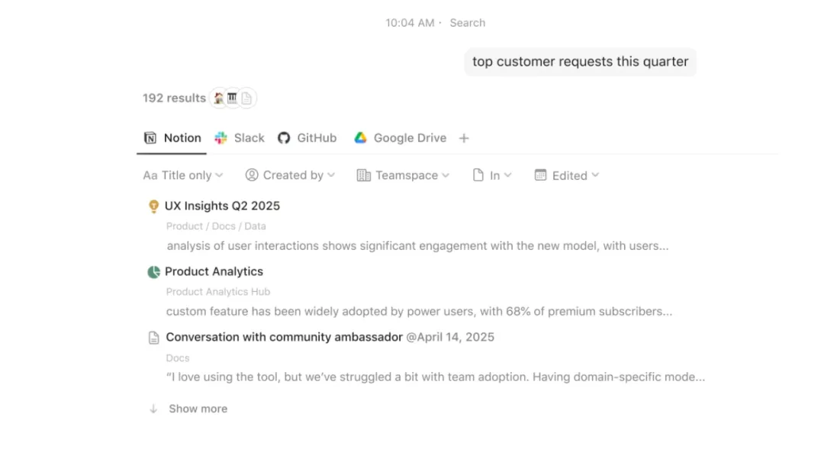
Task: Select the Google Drive tab label
Action: pos(410,138)
